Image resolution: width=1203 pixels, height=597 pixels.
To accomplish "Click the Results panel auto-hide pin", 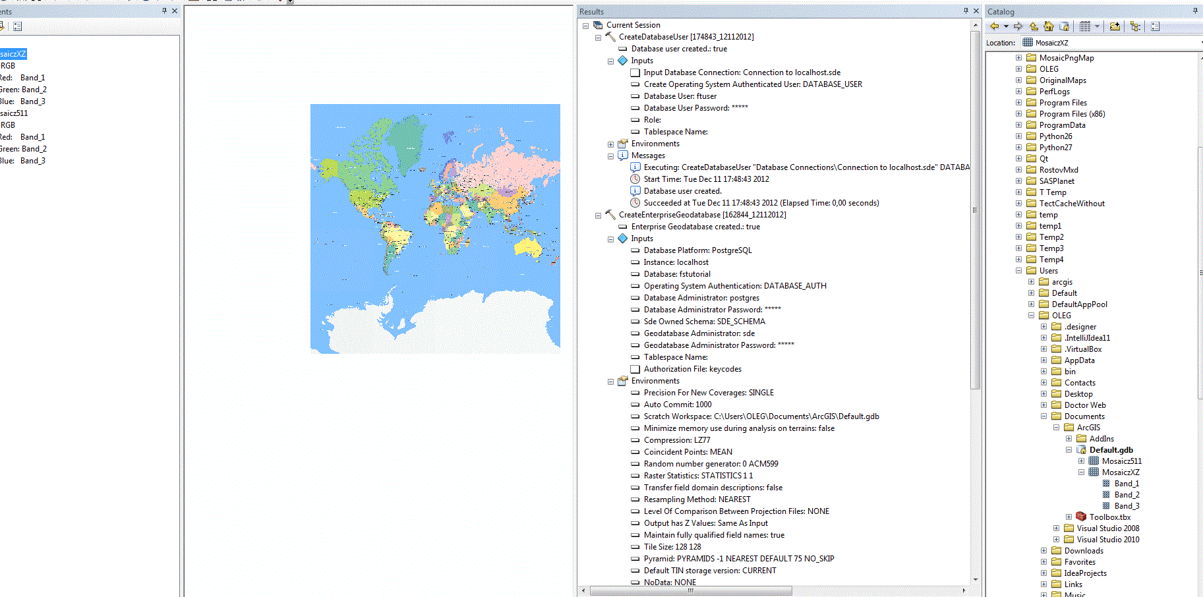I will (x=966, y=11).
